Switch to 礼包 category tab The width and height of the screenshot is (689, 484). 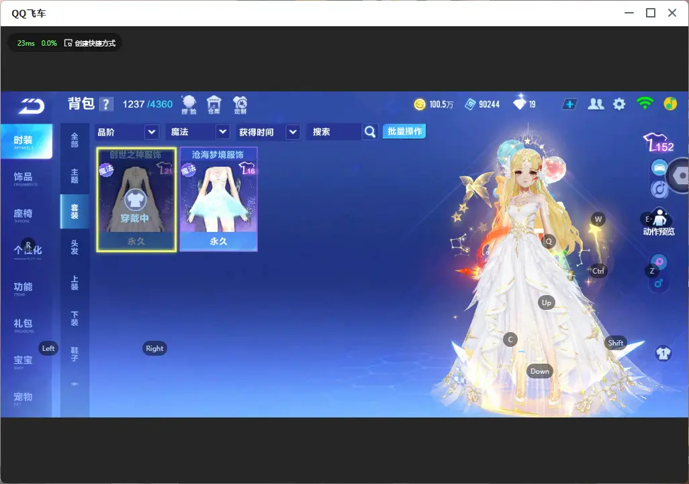[23, 324]
